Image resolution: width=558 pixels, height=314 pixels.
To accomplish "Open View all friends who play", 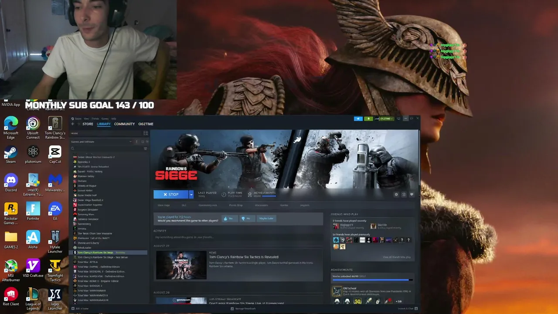I will click(397, 257).
